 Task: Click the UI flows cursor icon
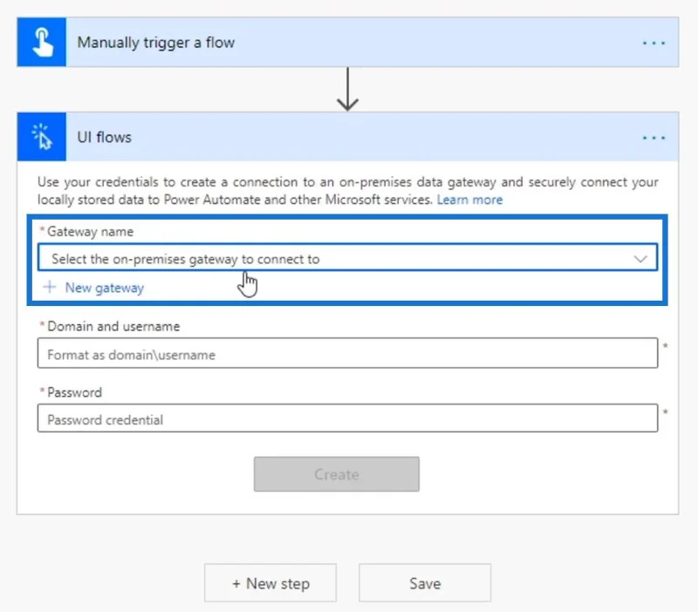pos(42,137)
